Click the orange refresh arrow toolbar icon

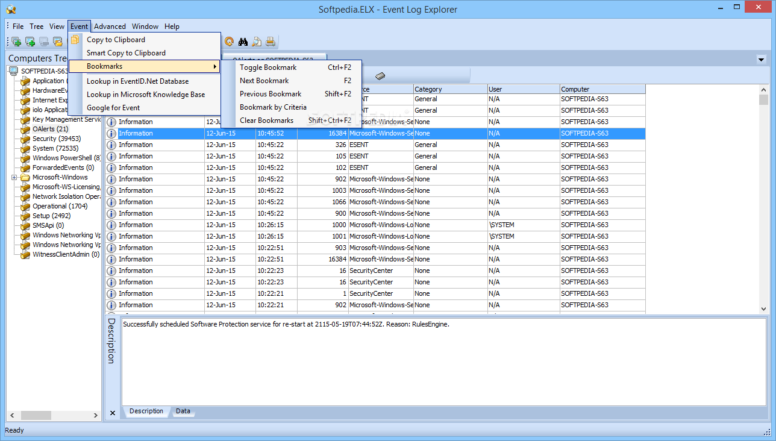[x=229, y=42]
